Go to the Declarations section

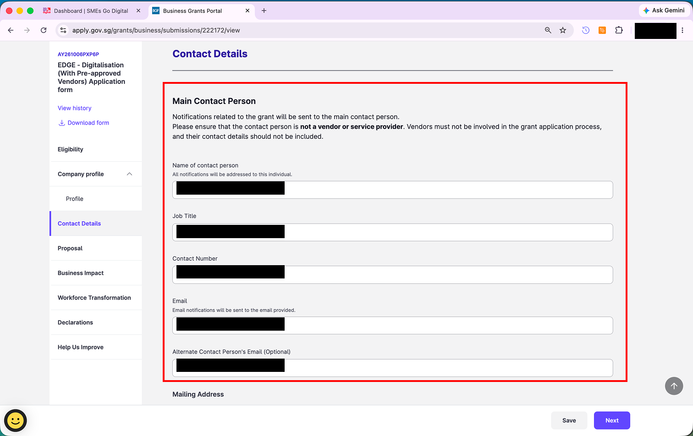tap(96, 322)
